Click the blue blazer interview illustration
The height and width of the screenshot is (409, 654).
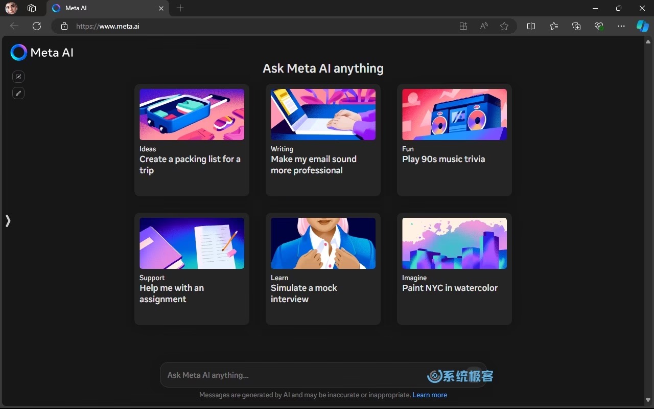coord(323,243)
